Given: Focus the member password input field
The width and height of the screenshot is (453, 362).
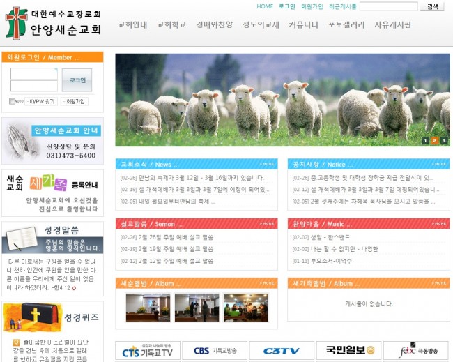Looking at the screenshot, I should coord(34,86).
